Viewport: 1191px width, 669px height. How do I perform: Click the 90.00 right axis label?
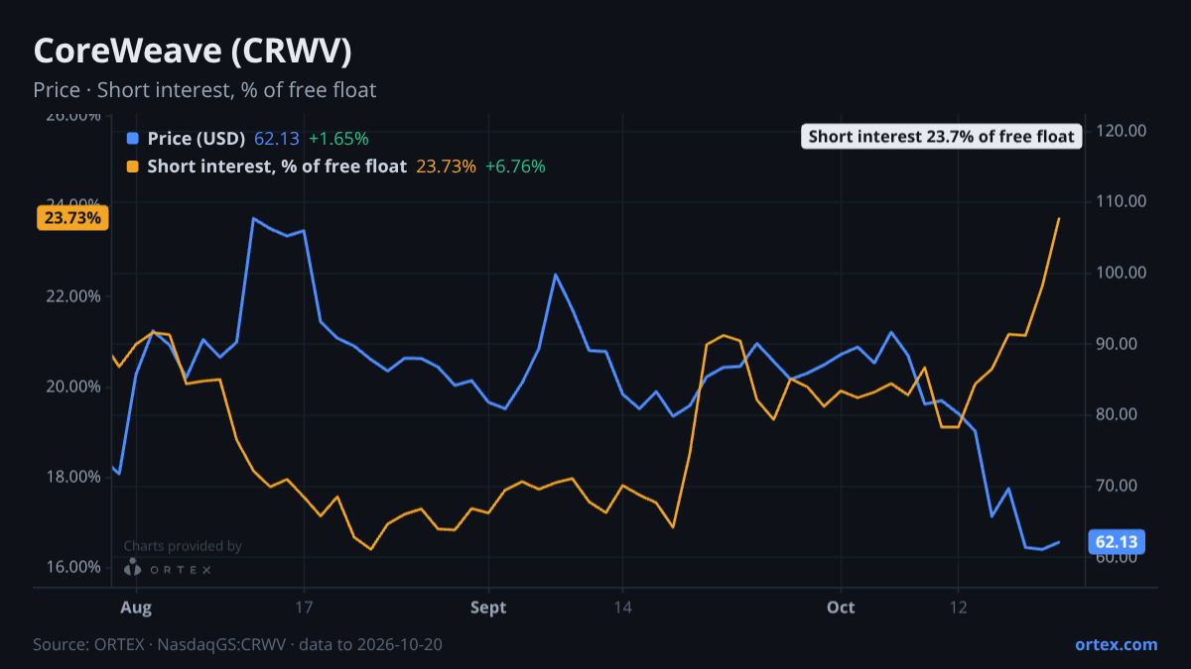pos(1117,344)
